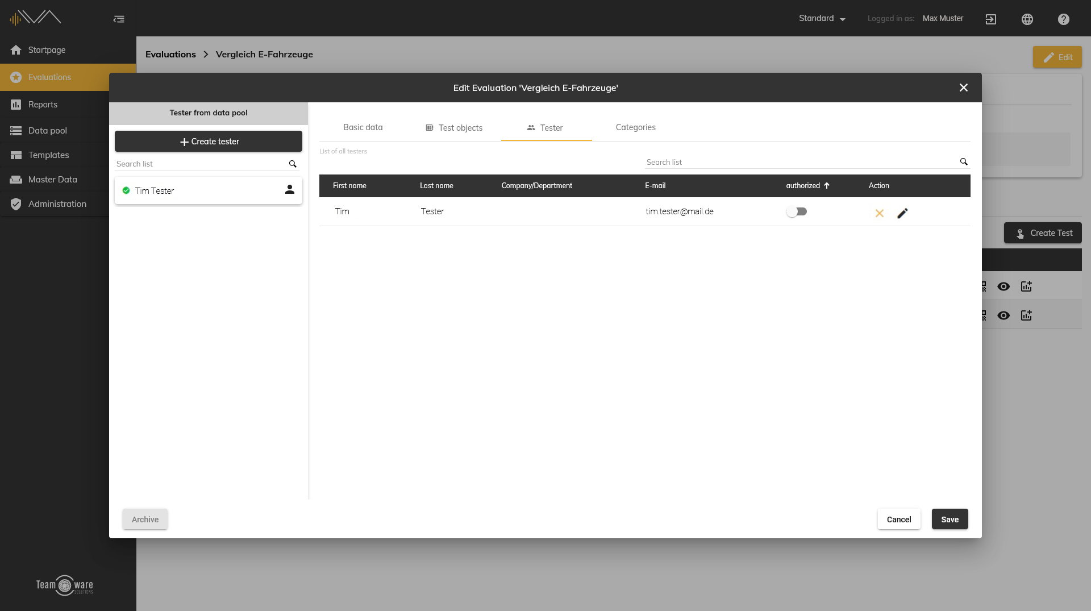Screen dimensions: 1091x611
Task: Collapse the sidebar menu icon
Action: tap(119, 19)
